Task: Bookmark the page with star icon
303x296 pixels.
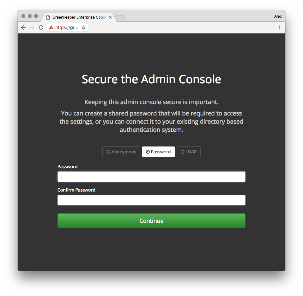Action: [x=83, y=27]
